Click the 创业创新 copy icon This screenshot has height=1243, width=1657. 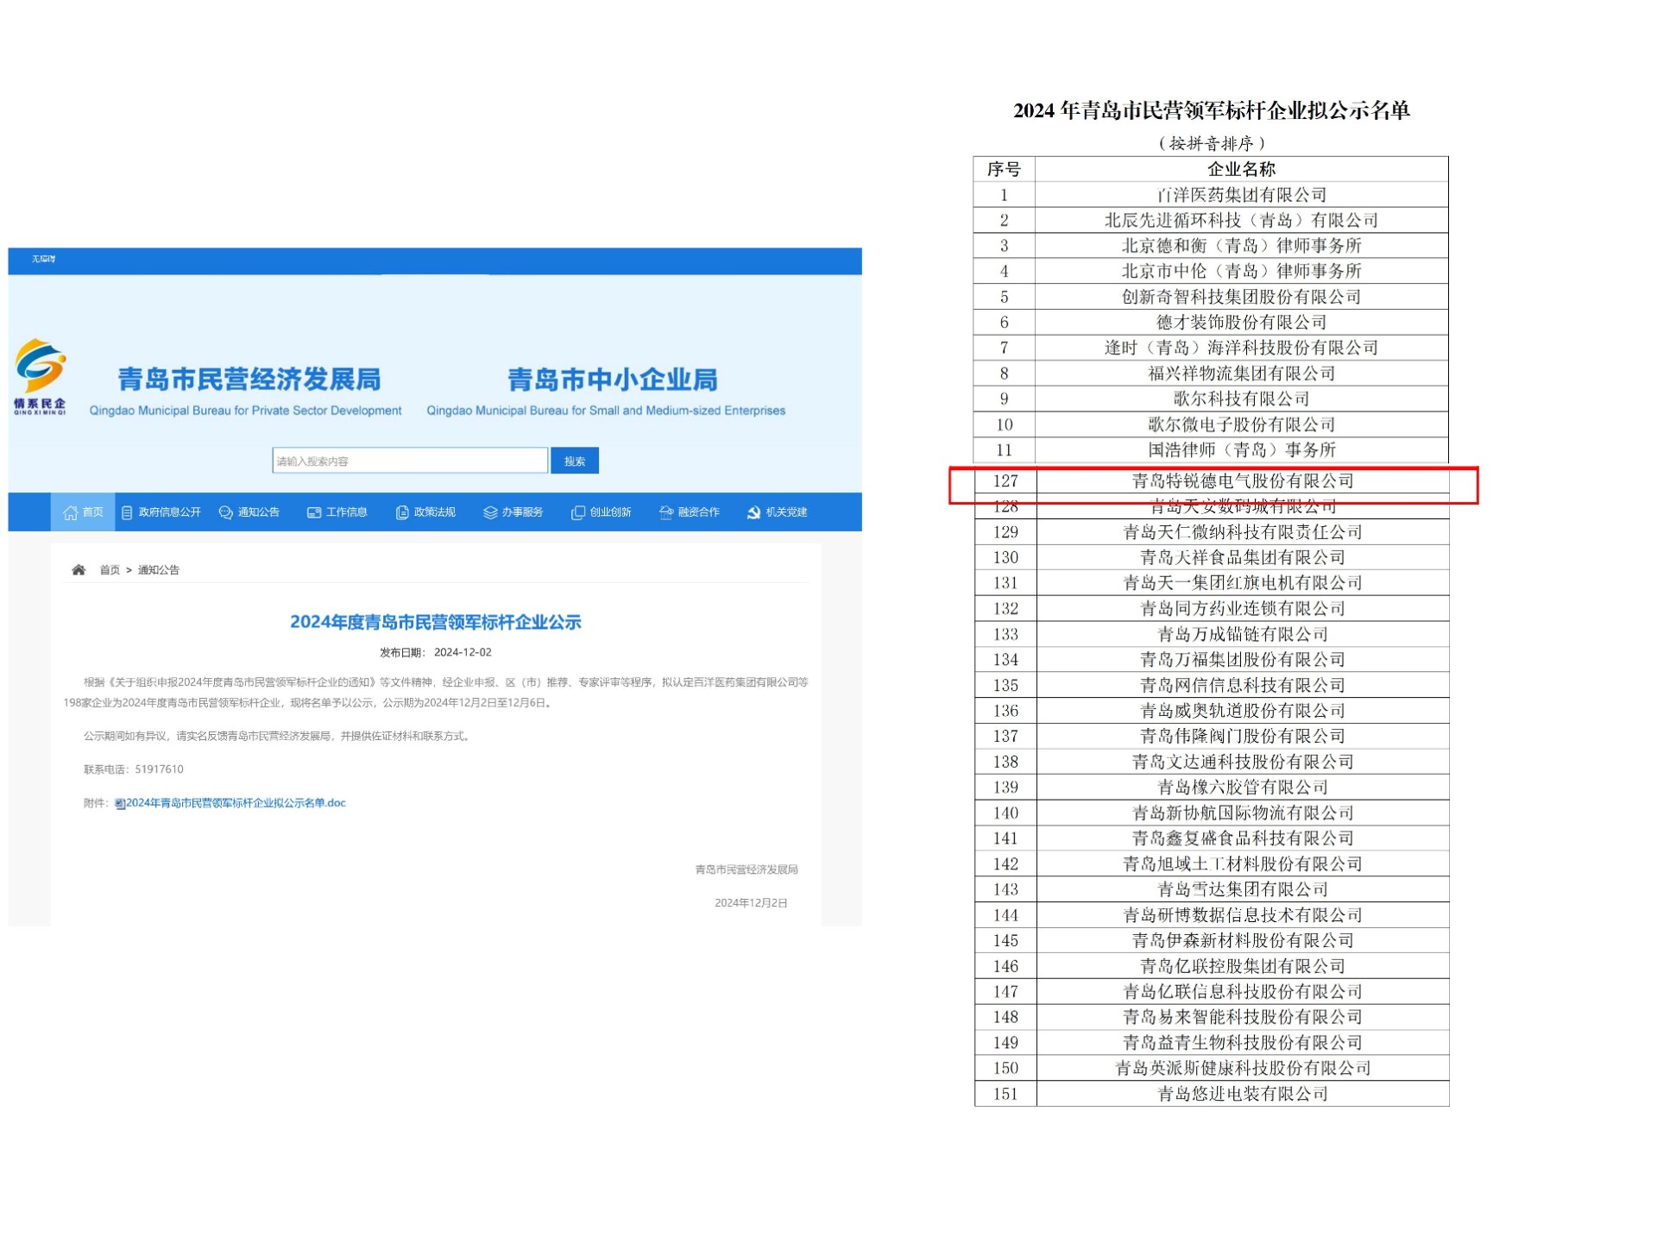point(578,512)
